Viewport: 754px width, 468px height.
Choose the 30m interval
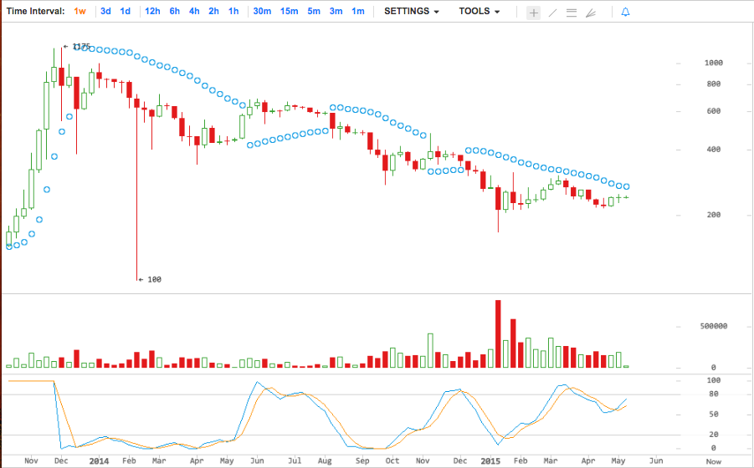[262, 11]
